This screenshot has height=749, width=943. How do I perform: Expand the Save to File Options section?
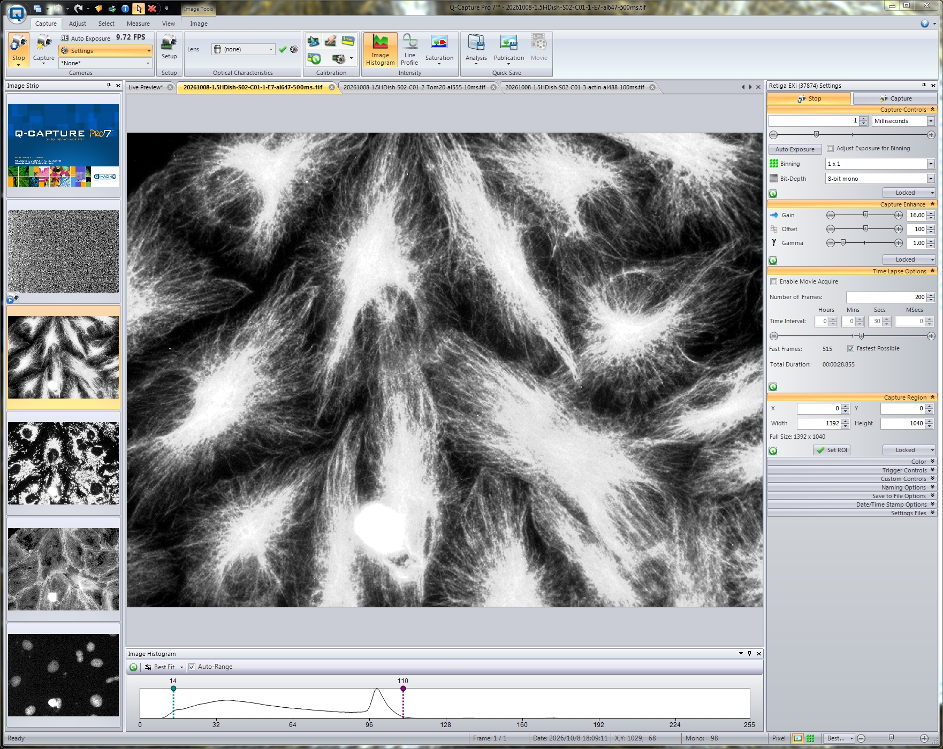[851, 496]
